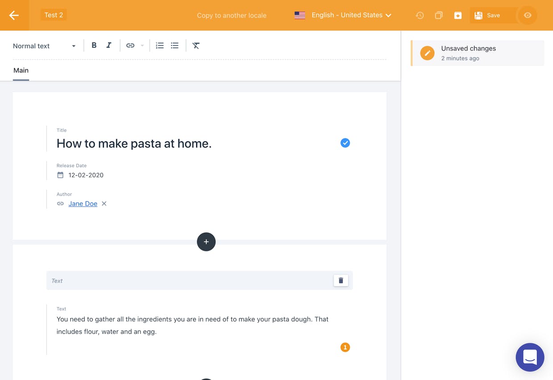The height and width of the screenshot is (380, 553).
Task: Insert a link from the toolbar
Action: coord(130,45)
